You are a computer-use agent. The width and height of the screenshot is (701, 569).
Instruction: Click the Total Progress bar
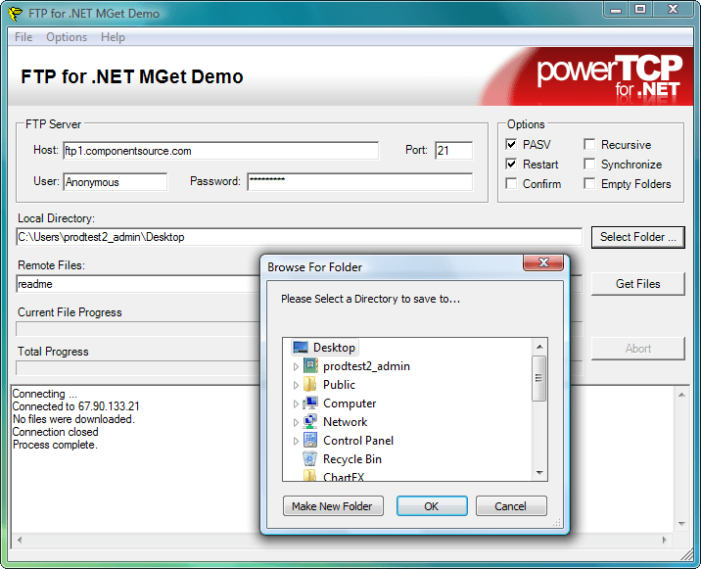pos(138,368)
